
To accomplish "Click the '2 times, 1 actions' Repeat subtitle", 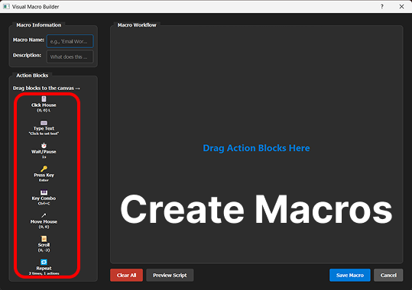I will coord(44,273).
